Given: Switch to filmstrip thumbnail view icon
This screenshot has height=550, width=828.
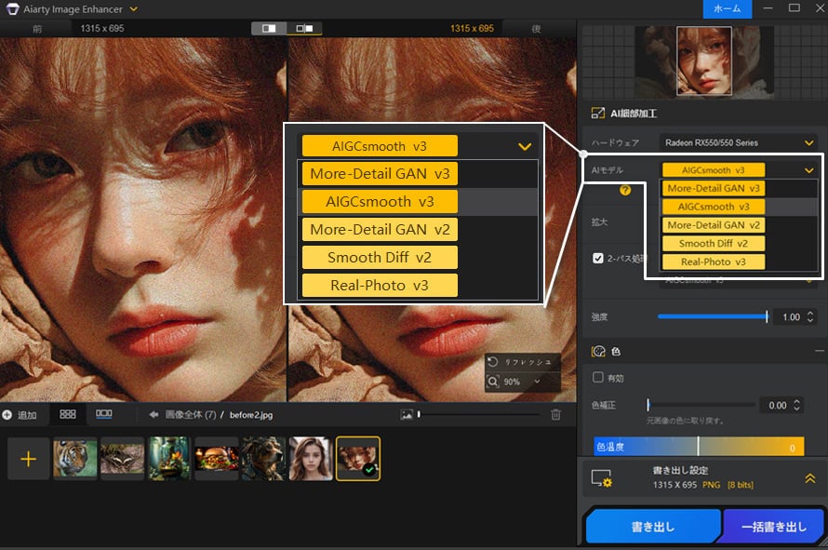Looking at the screenshot, I should (x=104, y=414).
